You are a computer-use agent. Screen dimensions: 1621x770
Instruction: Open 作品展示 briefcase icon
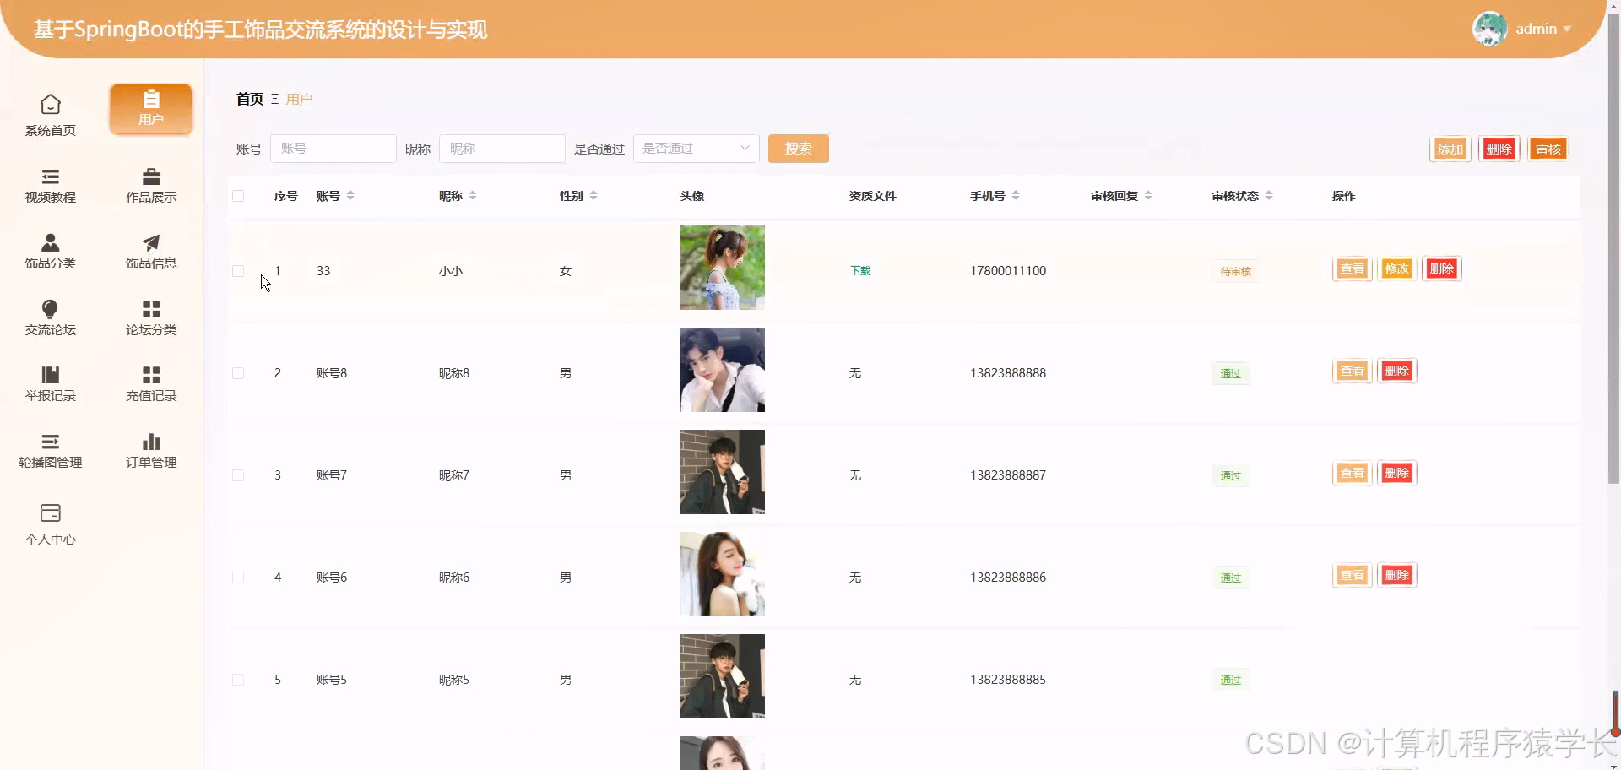151,176
